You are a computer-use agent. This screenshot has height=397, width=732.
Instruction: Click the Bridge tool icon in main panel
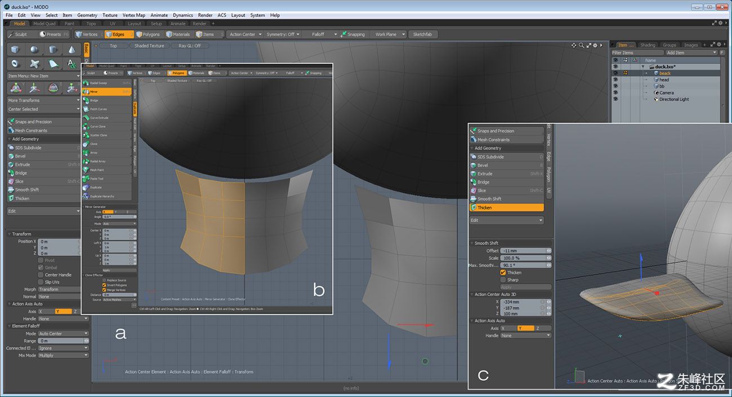[x=11, y=173]
